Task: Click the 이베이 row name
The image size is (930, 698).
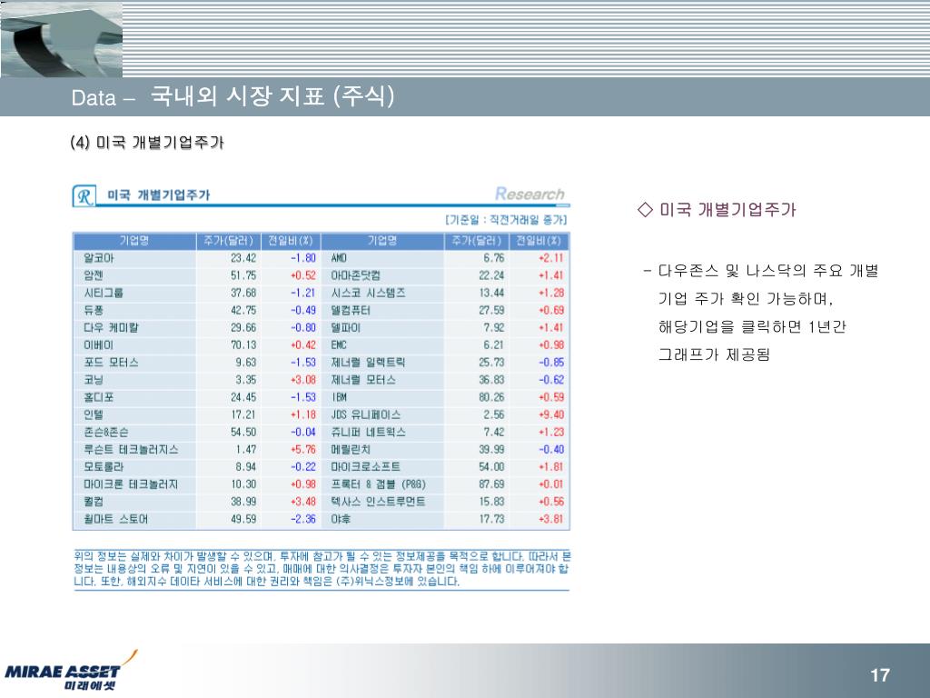Action: (x=98, y=344)
